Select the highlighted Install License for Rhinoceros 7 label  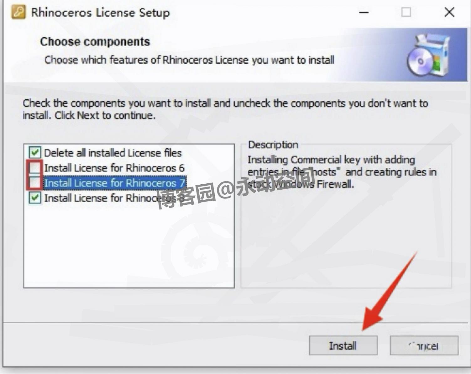[x=115, y=183]
